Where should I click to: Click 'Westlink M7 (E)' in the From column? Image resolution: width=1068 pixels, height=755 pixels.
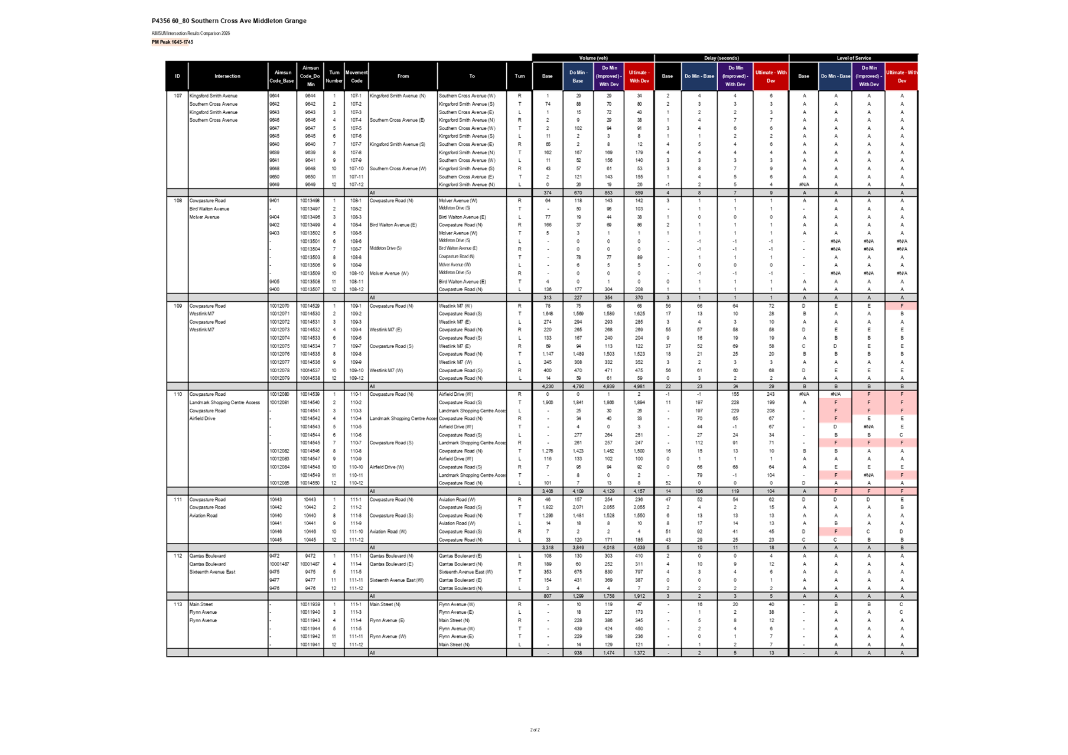(386, 330)
